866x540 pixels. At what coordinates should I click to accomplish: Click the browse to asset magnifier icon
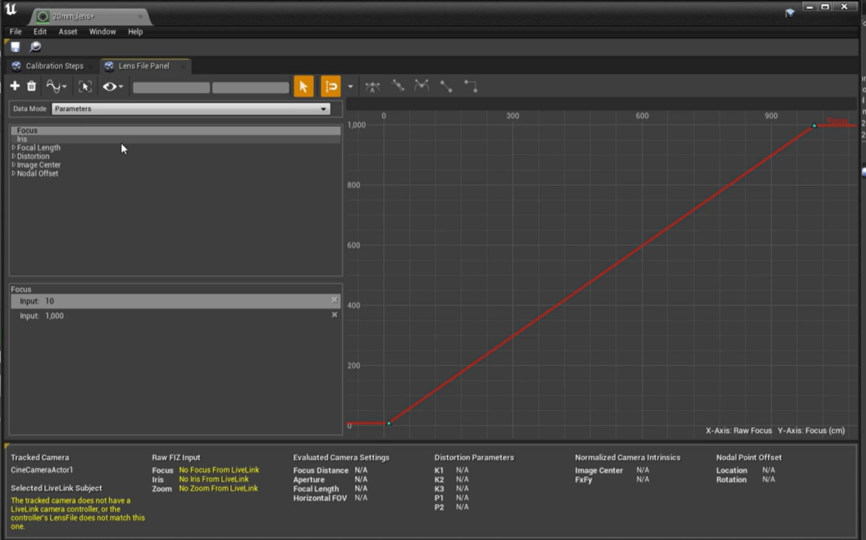point(35,47)
